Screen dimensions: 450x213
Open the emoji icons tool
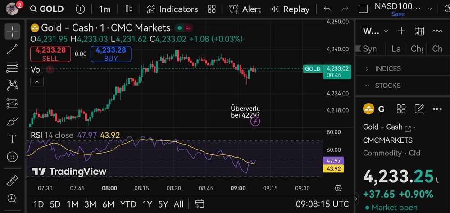pos(12,157)
